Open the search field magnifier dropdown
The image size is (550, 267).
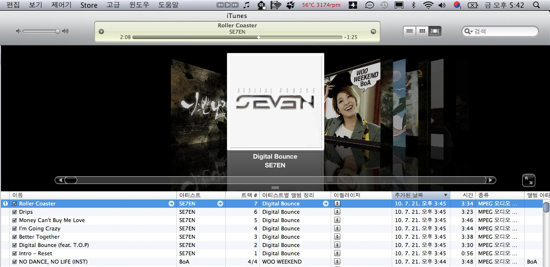point(468,32)
